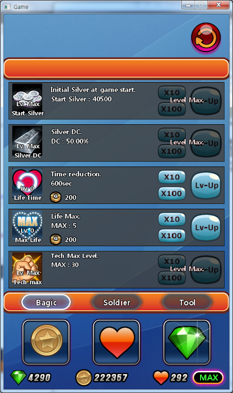Screen dimensions: 233x393
Task: Click Lv-Up for Life Time
Action: (206, 185)
